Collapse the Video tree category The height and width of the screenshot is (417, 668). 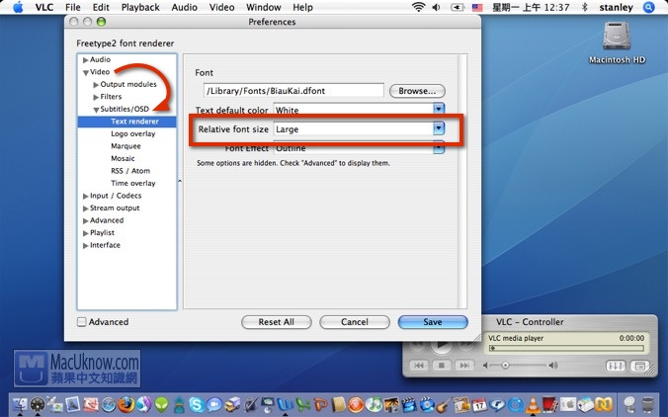(x=86, y=72)
